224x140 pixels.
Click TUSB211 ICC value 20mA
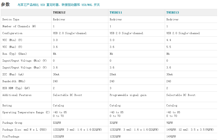coord(113,74)
